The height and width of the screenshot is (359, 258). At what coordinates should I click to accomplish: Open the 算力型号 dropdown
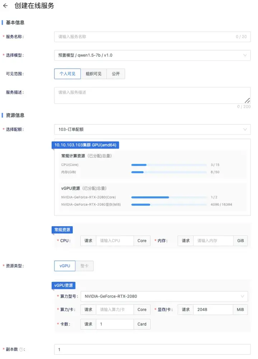(x=164, y=297)
